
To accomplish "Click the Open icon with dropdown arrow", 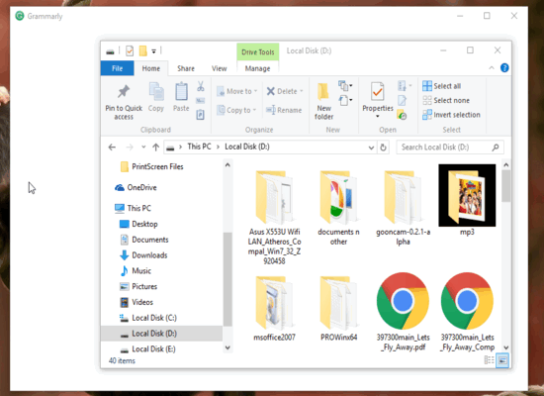I will (x=405, y=86).
